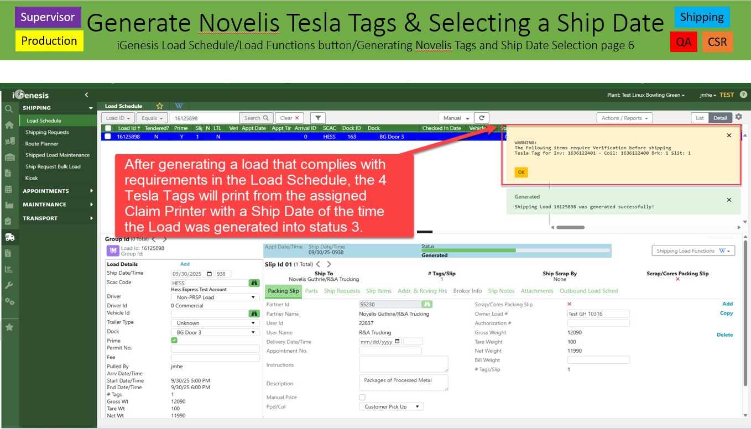Open the Load ID search field dropdown
The height and width of the screenshot is (429, 751).
pos(118,118)
